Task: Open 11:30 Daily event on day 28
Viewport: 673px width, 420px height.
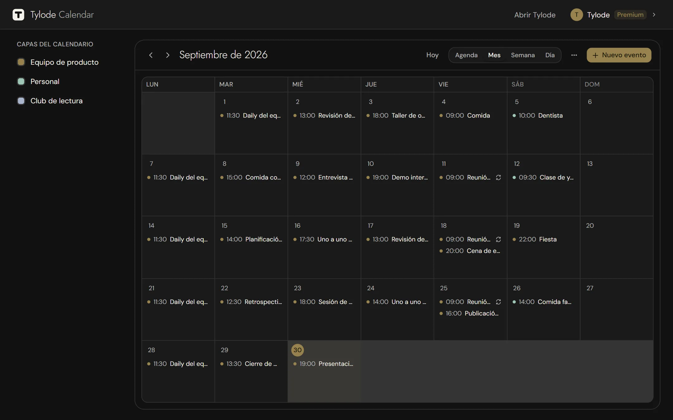Action: [x=178, y=364]
